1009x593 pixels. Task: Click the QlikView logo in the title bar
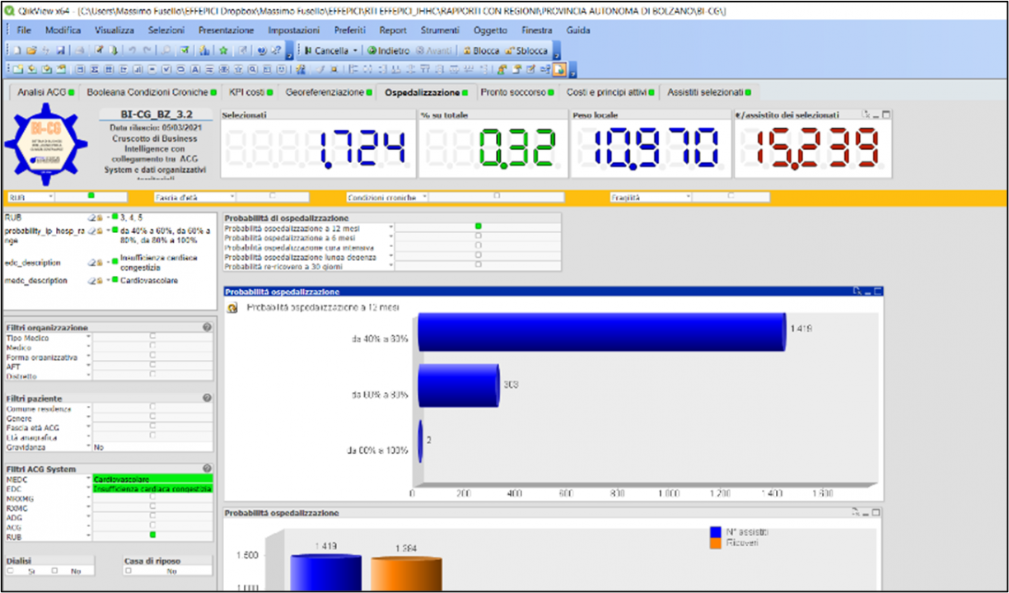click(x=10, y=12)
